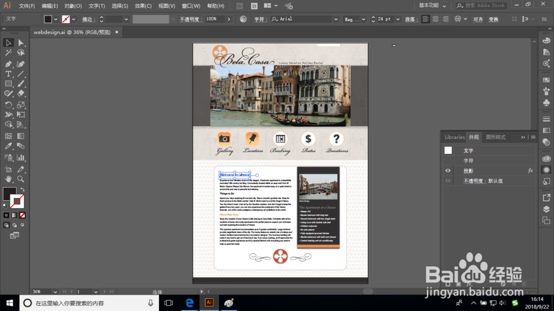Open Creative Cloud Libraries dock icon

pyautogui.click(x=546, y=158)
